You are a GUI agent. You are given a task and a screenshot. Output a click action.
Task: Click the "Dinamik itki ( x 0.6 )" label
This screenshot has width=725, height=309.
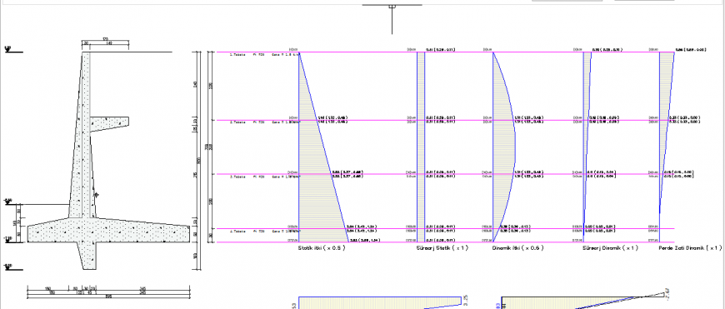click(x=518, y=248)
